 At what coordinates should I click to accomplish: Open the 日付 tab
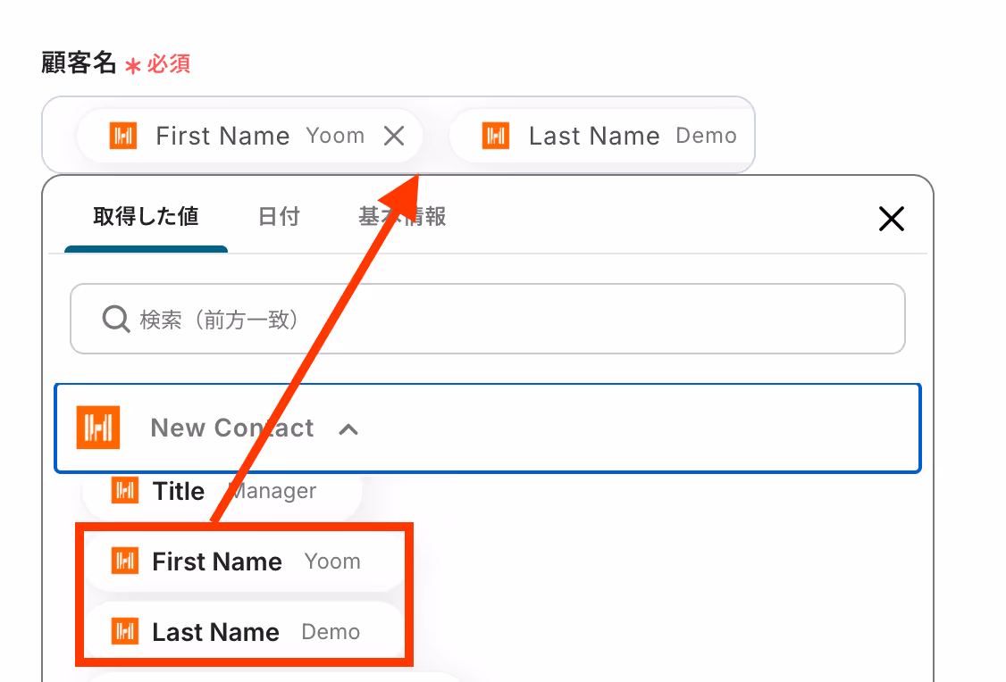click(x=279, y=217)
